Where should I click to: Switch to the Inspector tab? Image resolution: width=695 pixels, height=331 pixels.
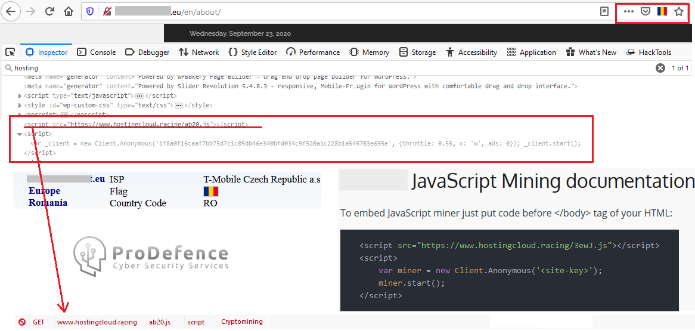point(46,52)
